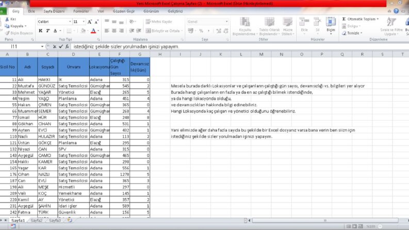Image resolution: width=409 pixels, height=230 pixels.
Task: Click cell with value 1278
Action: (x=120, y=174)
